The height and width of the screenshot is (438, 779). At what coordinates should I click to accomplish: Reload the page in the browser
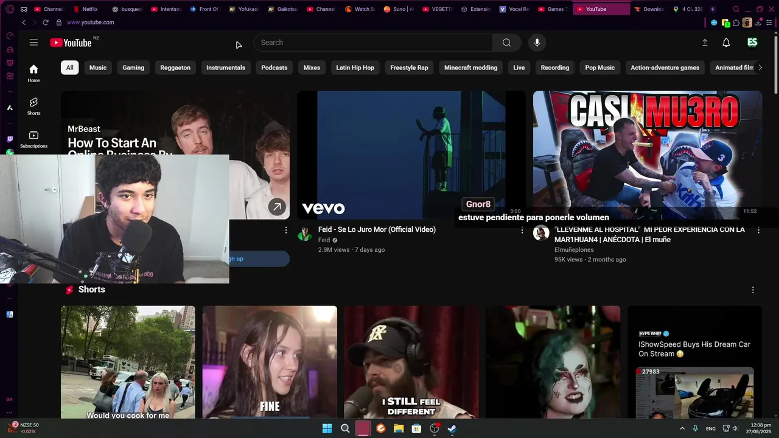click(x=46, y=23)
